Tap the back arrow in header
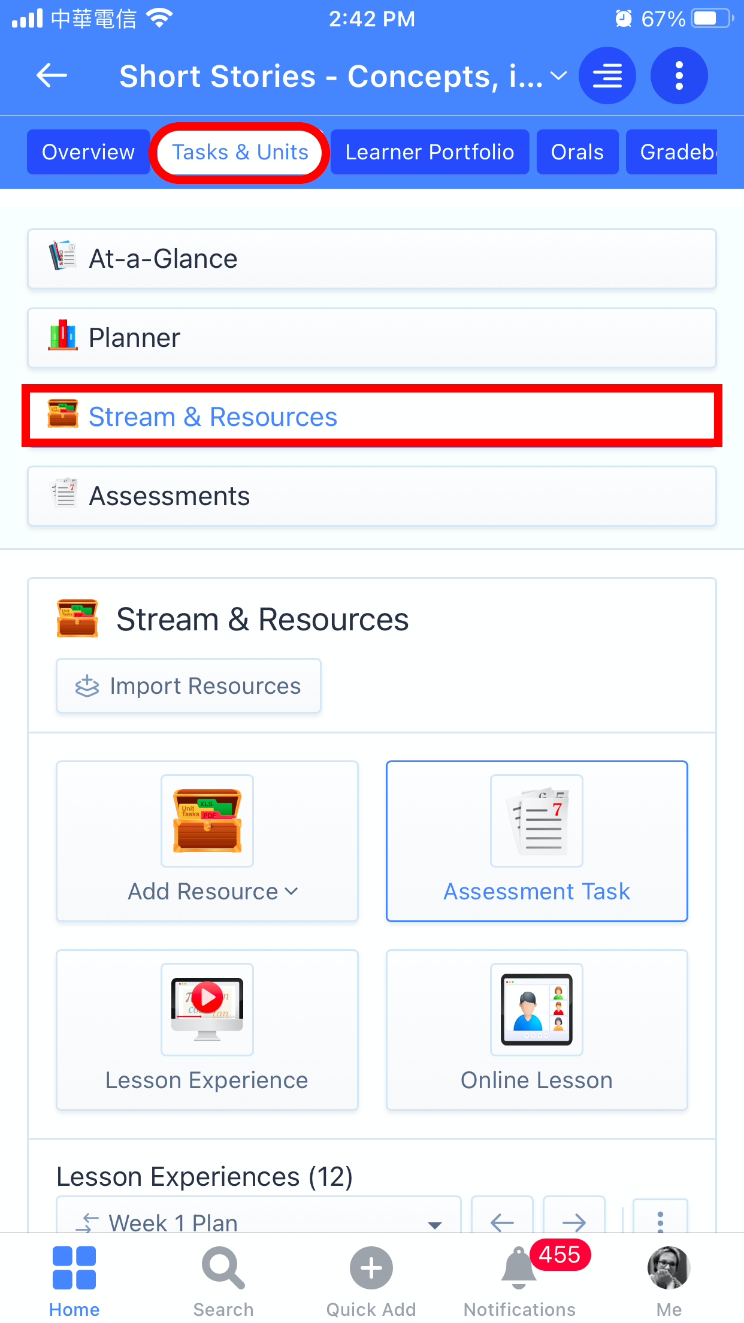Screen dimensions: 744x1323 pyautogui.click(x=52, y=76)
